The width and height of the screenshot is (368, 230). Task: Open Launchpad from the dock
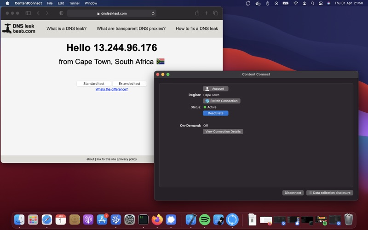[33, 220]
